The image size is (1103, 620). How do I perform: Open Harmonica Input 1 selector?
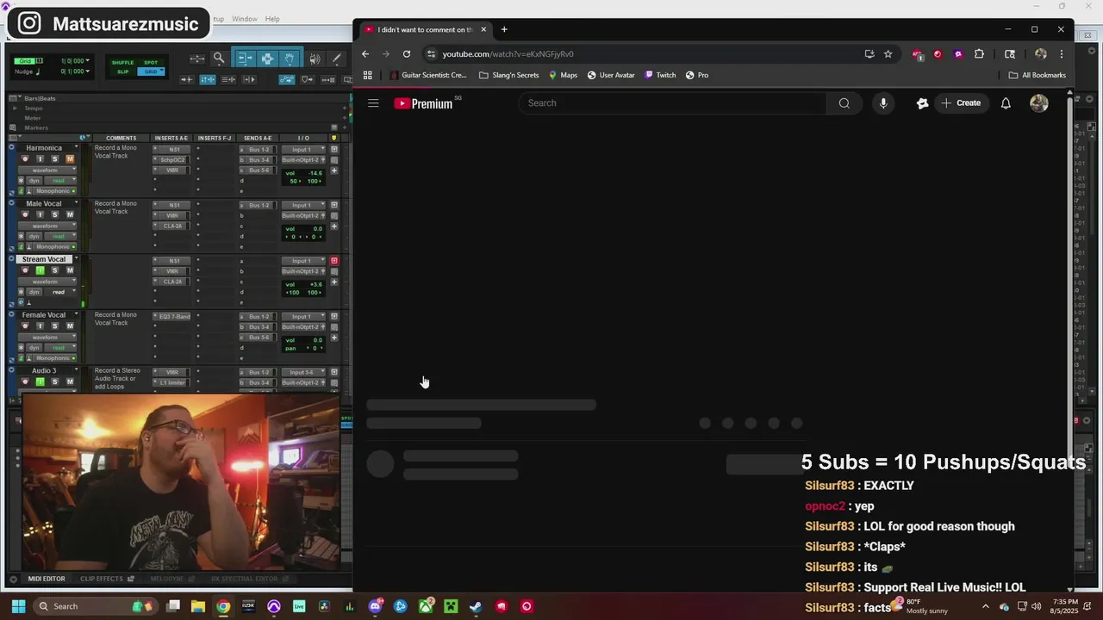click(x=304, y=150)
